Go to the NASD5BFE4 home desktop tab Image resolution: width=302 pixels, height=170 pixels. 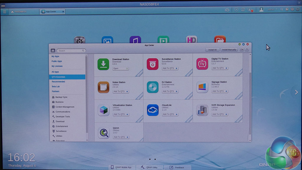tap(19, 12)
